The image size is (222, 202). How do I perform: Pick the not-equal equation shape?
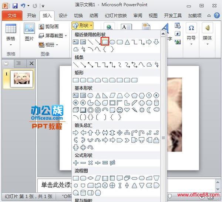[112, 163]
